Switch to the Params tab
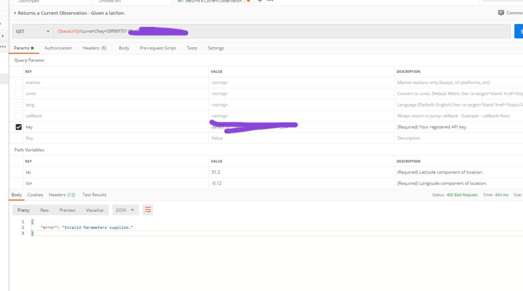 click(x=24, y=48)
